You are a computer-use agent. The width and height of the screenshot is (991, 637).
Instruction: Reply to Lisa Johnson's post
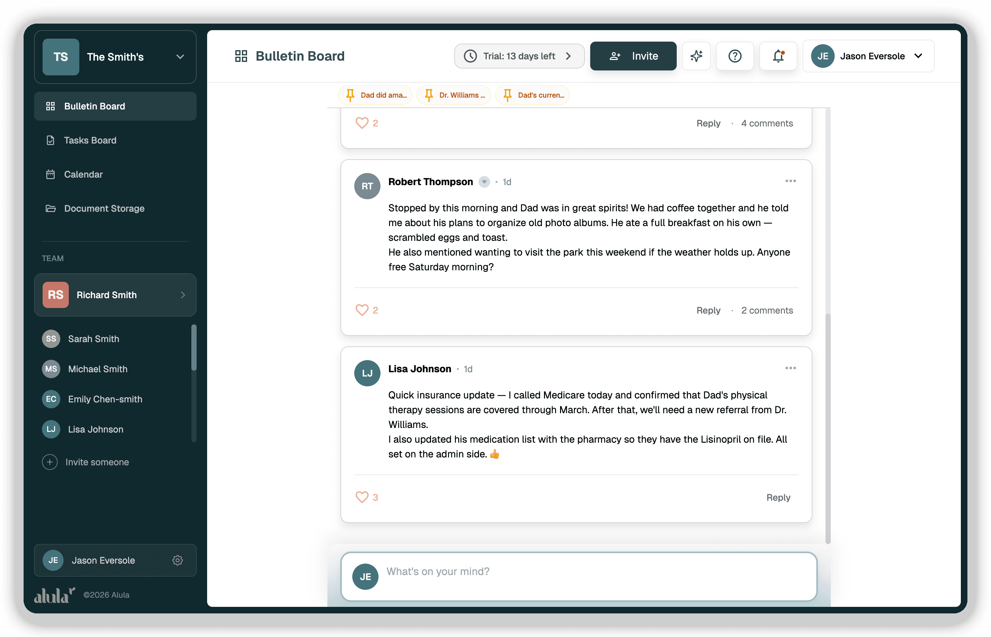(778, 497)
